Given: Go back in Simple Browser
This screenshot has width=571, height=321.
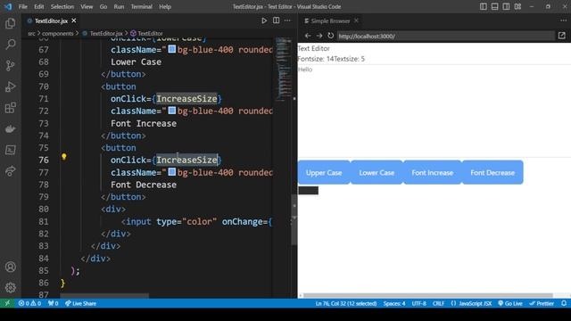Looking at the screenshot, I should (308, 36).
